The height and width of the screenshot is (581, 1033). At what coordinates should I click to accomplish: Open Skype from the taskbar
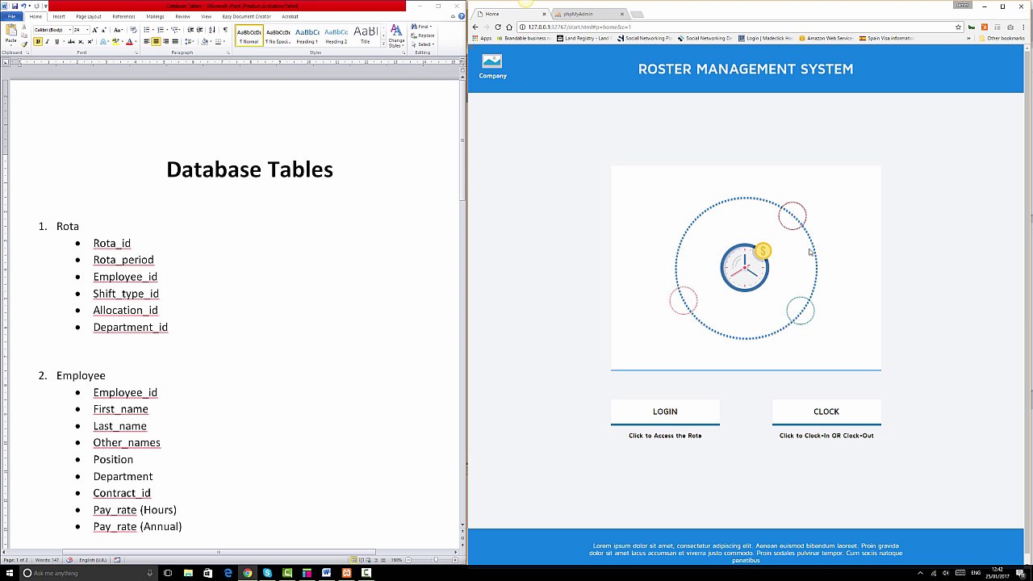[267, 573]
